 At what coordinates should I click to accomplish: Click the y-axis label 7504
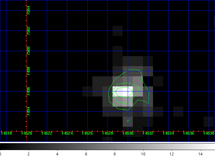28,10
